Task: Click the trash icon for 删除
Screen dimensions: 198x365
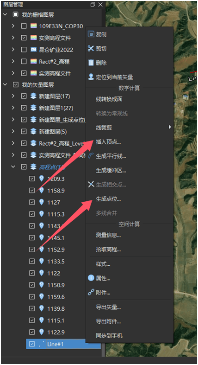Action: click(x=91, y=63)
